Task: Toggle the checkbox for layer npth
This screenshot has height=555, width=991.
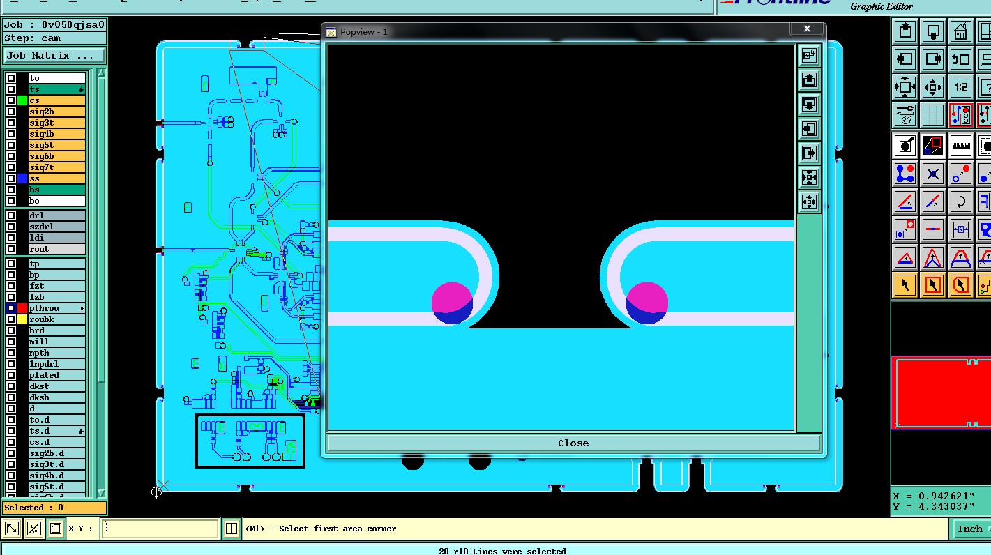Action: (x=11, y=353)
